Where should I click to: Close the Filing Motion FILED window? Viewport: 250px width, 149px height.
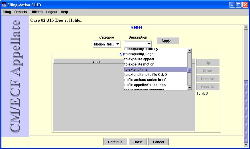click(x=245, y=5)
